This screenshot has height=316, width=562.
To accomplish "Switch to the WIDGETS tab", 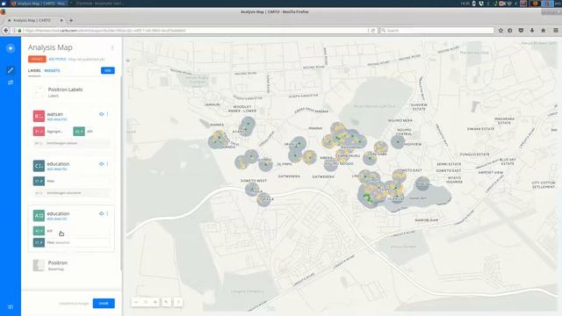I will [52, 70].
